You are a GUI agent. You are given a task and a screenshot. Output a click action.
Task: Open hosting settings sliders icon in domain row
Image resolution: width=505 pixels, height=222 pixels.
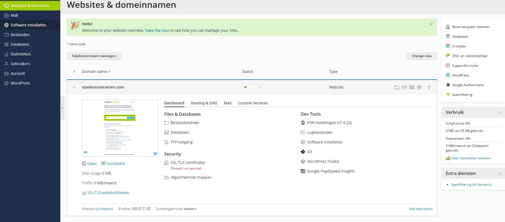[x=419, y=87]
